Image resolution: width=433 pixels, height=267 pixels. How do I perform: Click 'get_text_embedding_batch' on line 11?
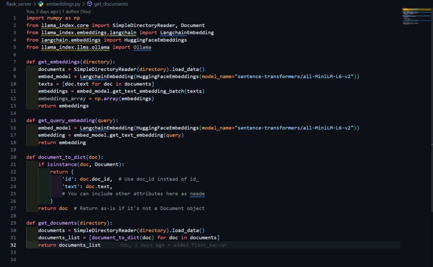148,91
